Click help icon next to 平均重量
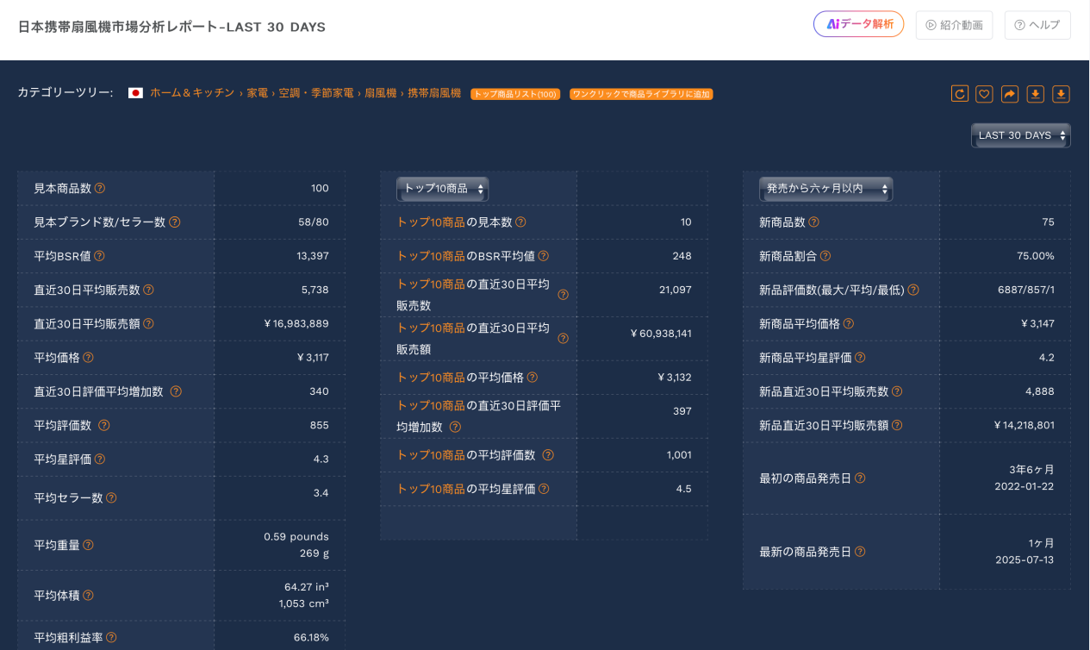1090x650 pixels. pyautogui.click(x=88, y=545)
